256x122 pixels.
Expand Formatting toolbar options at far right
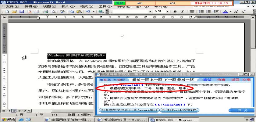pyautogui.click(x=254, y=12)
